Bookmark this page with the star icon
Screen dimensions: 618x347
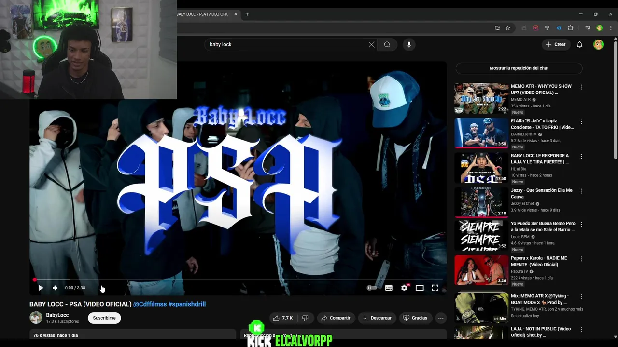(508, 28)
